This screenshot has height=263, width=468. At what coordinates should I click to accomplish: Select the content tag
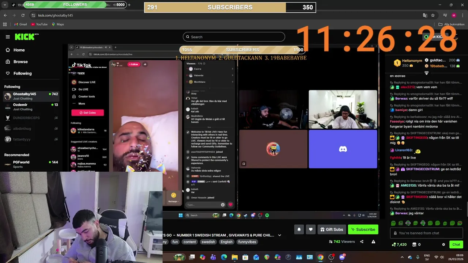[190, 242]
